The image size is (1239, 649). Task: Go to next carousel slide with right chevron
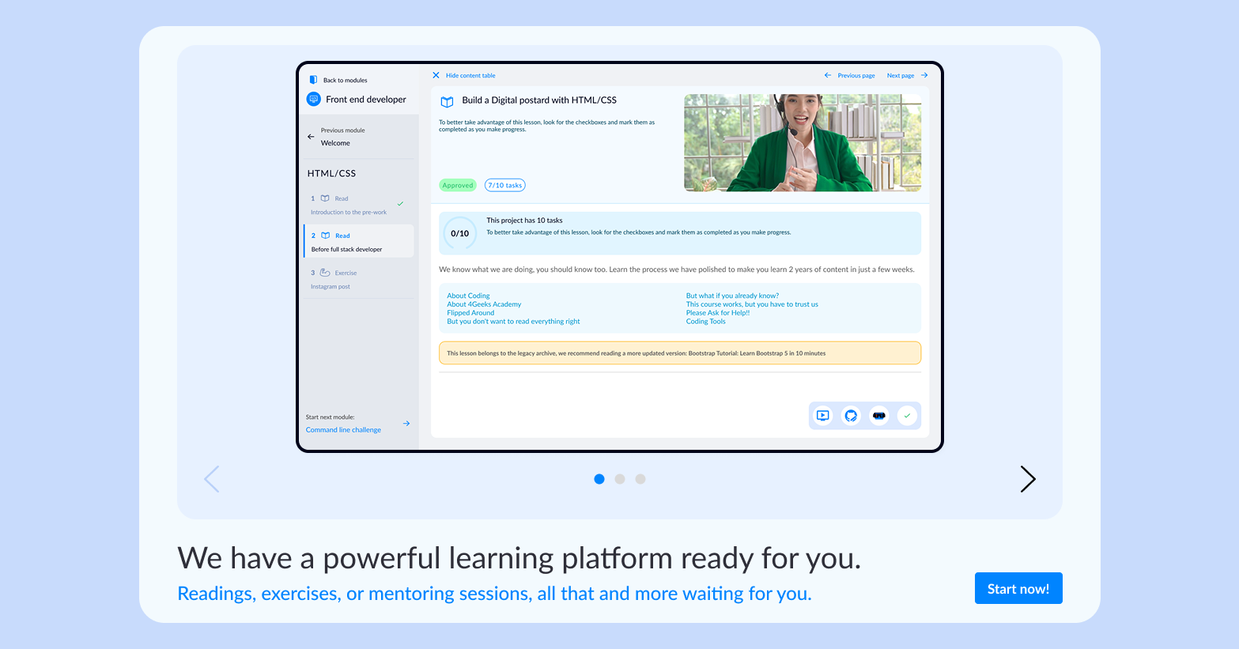point(1027,479)
